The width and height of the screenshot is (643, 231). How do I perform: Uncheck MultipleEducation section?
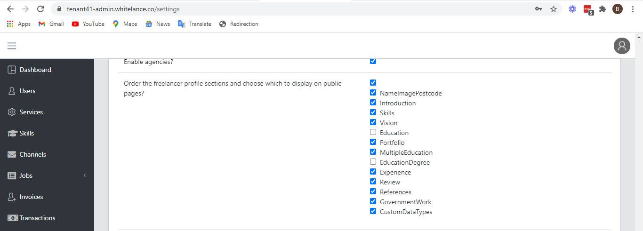[373, 152]
